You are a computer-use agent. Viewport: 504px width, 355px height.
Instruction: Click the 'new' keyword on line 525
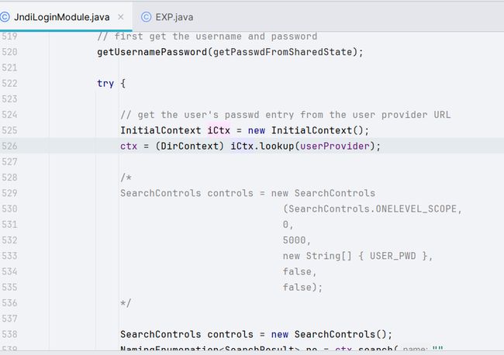pyautogui.click(x=256, y=130)
